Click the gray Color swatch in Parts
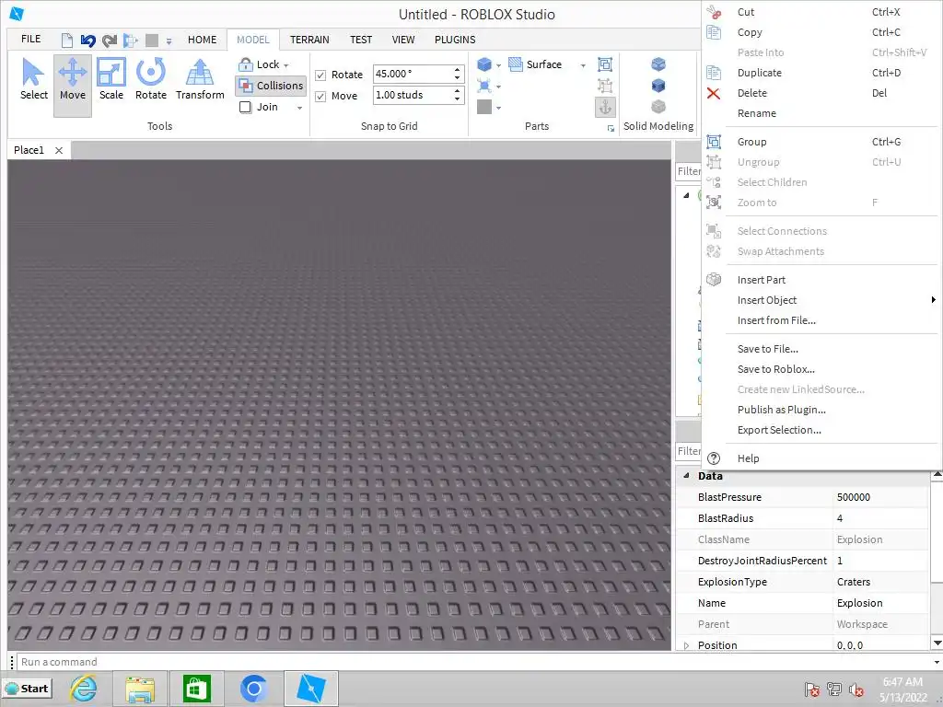Screen dimensions: 943x707 coord(484,107)
